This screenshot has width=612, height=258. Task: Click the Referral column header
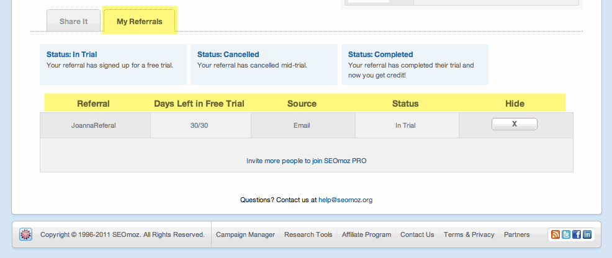pyautogui.click(x=93, y=104)
